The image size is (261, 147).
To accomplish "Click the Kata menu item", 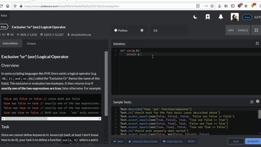I will pyautogui.click(x=4, y=16).
